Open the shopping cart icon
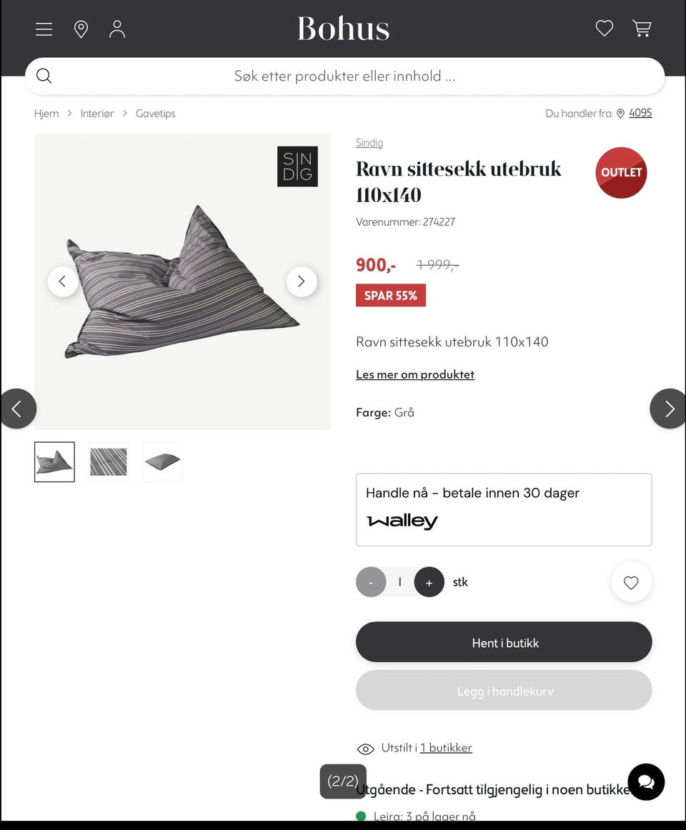 tap(642, 28)
